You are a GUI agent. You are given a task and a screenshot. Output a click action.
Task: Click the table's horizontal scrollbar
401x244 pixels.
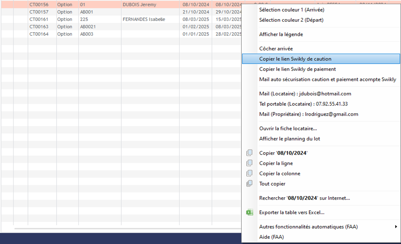(x=128, y=229)
